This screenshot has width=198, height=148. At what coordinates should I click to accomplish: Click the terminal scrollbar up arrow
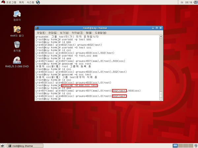coord(161,37)
